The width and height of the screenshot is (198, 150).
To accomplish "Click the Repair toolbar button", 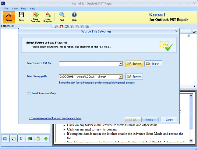I will (9, 17).
